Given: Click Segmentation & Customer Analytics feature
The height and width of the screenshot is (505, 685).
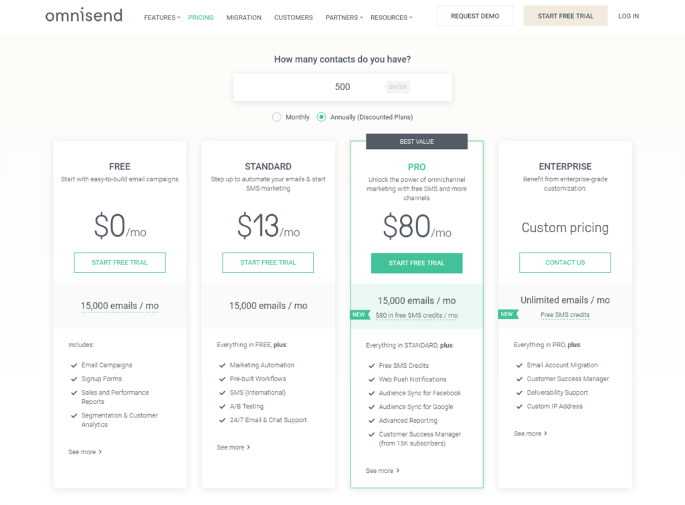Looking at the screenshot, I should pyautogui.click(x=119, y=420).
